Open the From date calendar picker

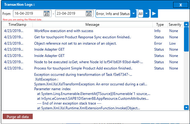pos(47,13)
